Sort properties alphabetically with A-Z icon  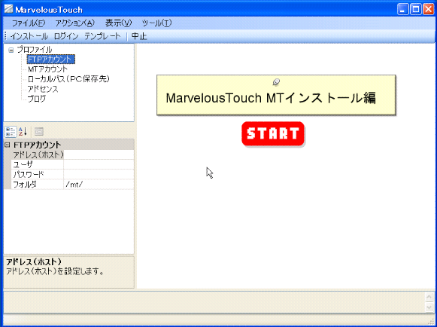tap(23, 132)
